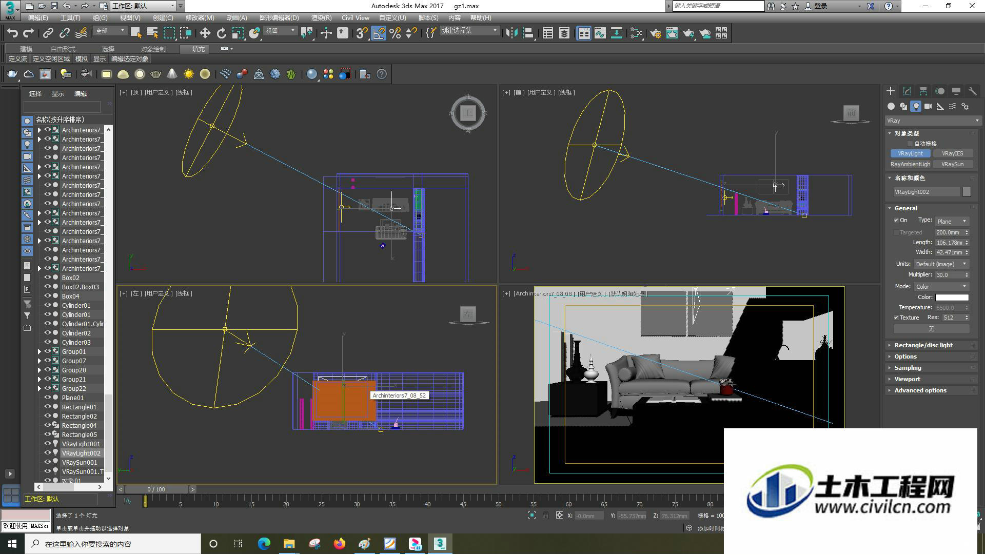985x555 pixels.
Task: Select the Lights category bulb icon
Action: coord(916,106)
